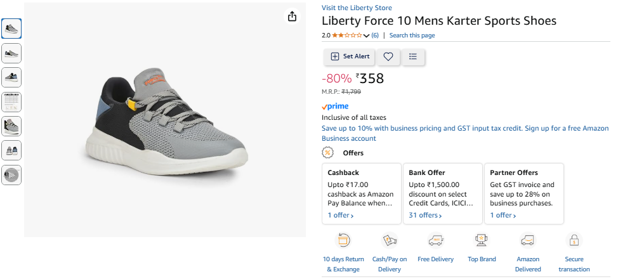Play the product video thumbnail

(x=11, y=174)
